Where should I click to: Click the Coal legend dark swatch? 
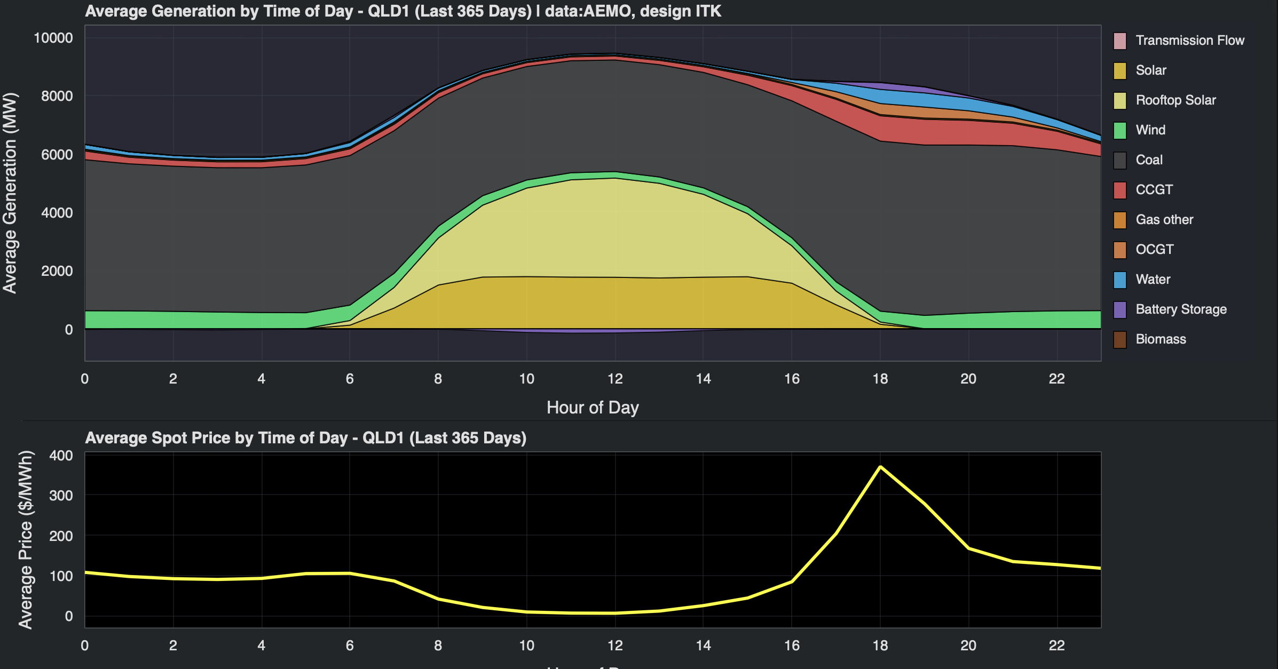point(1119,160)
